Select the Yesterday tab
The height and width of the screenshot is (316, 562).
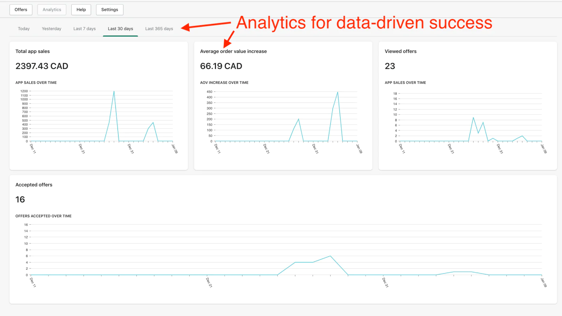52,29
